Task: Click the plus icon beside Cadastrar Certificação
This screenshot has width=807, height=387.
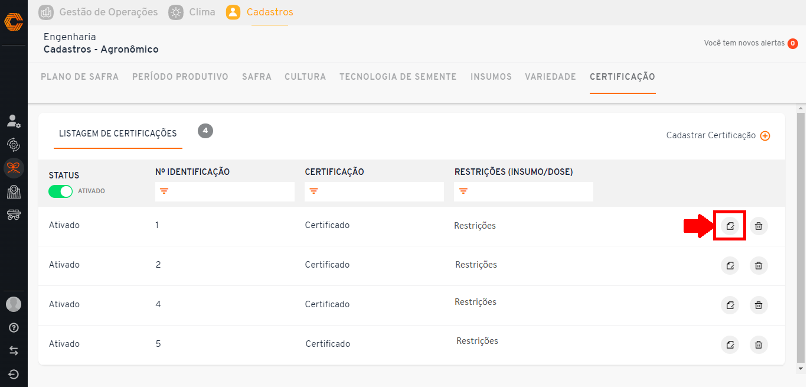Action: tap(765, 136)
